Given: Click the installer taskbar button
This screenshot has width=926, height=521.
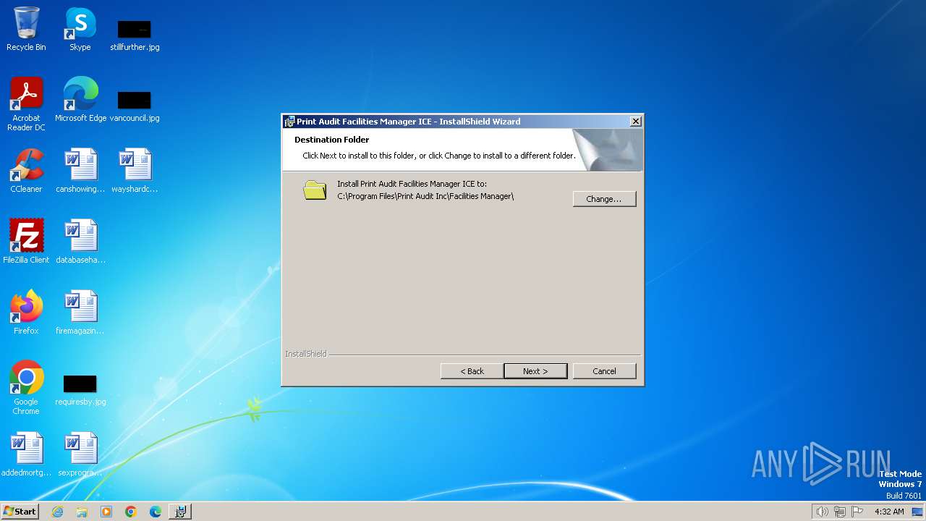Looking at the screenshot, I should click(180, 512).
